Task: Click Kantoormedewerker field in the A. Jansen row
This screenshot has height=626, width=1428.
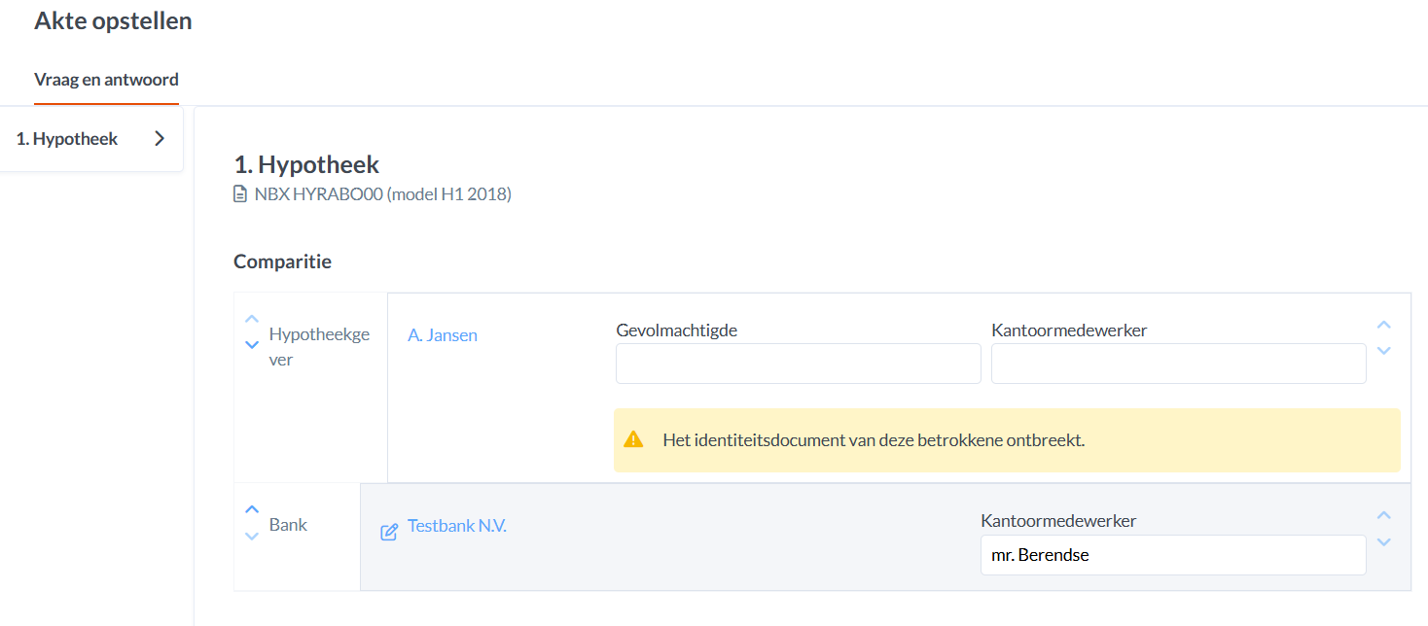Action: pos(1178,364)
